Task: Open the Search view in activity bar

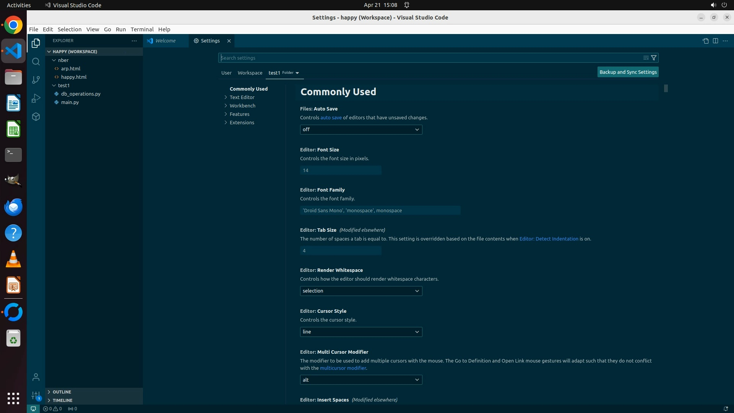Action: (x=36, y=62)
